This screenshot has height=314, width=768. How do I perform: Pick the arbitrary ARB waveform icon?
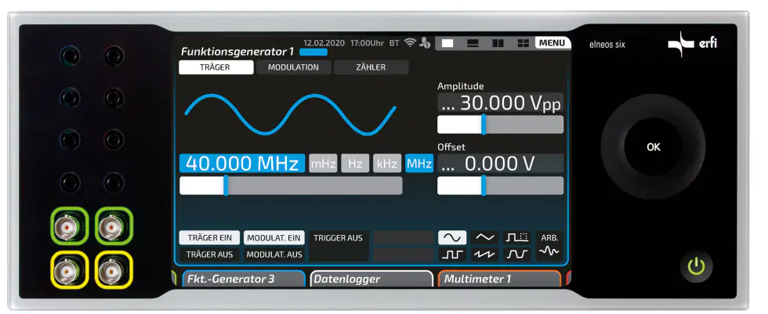point(550,245)
